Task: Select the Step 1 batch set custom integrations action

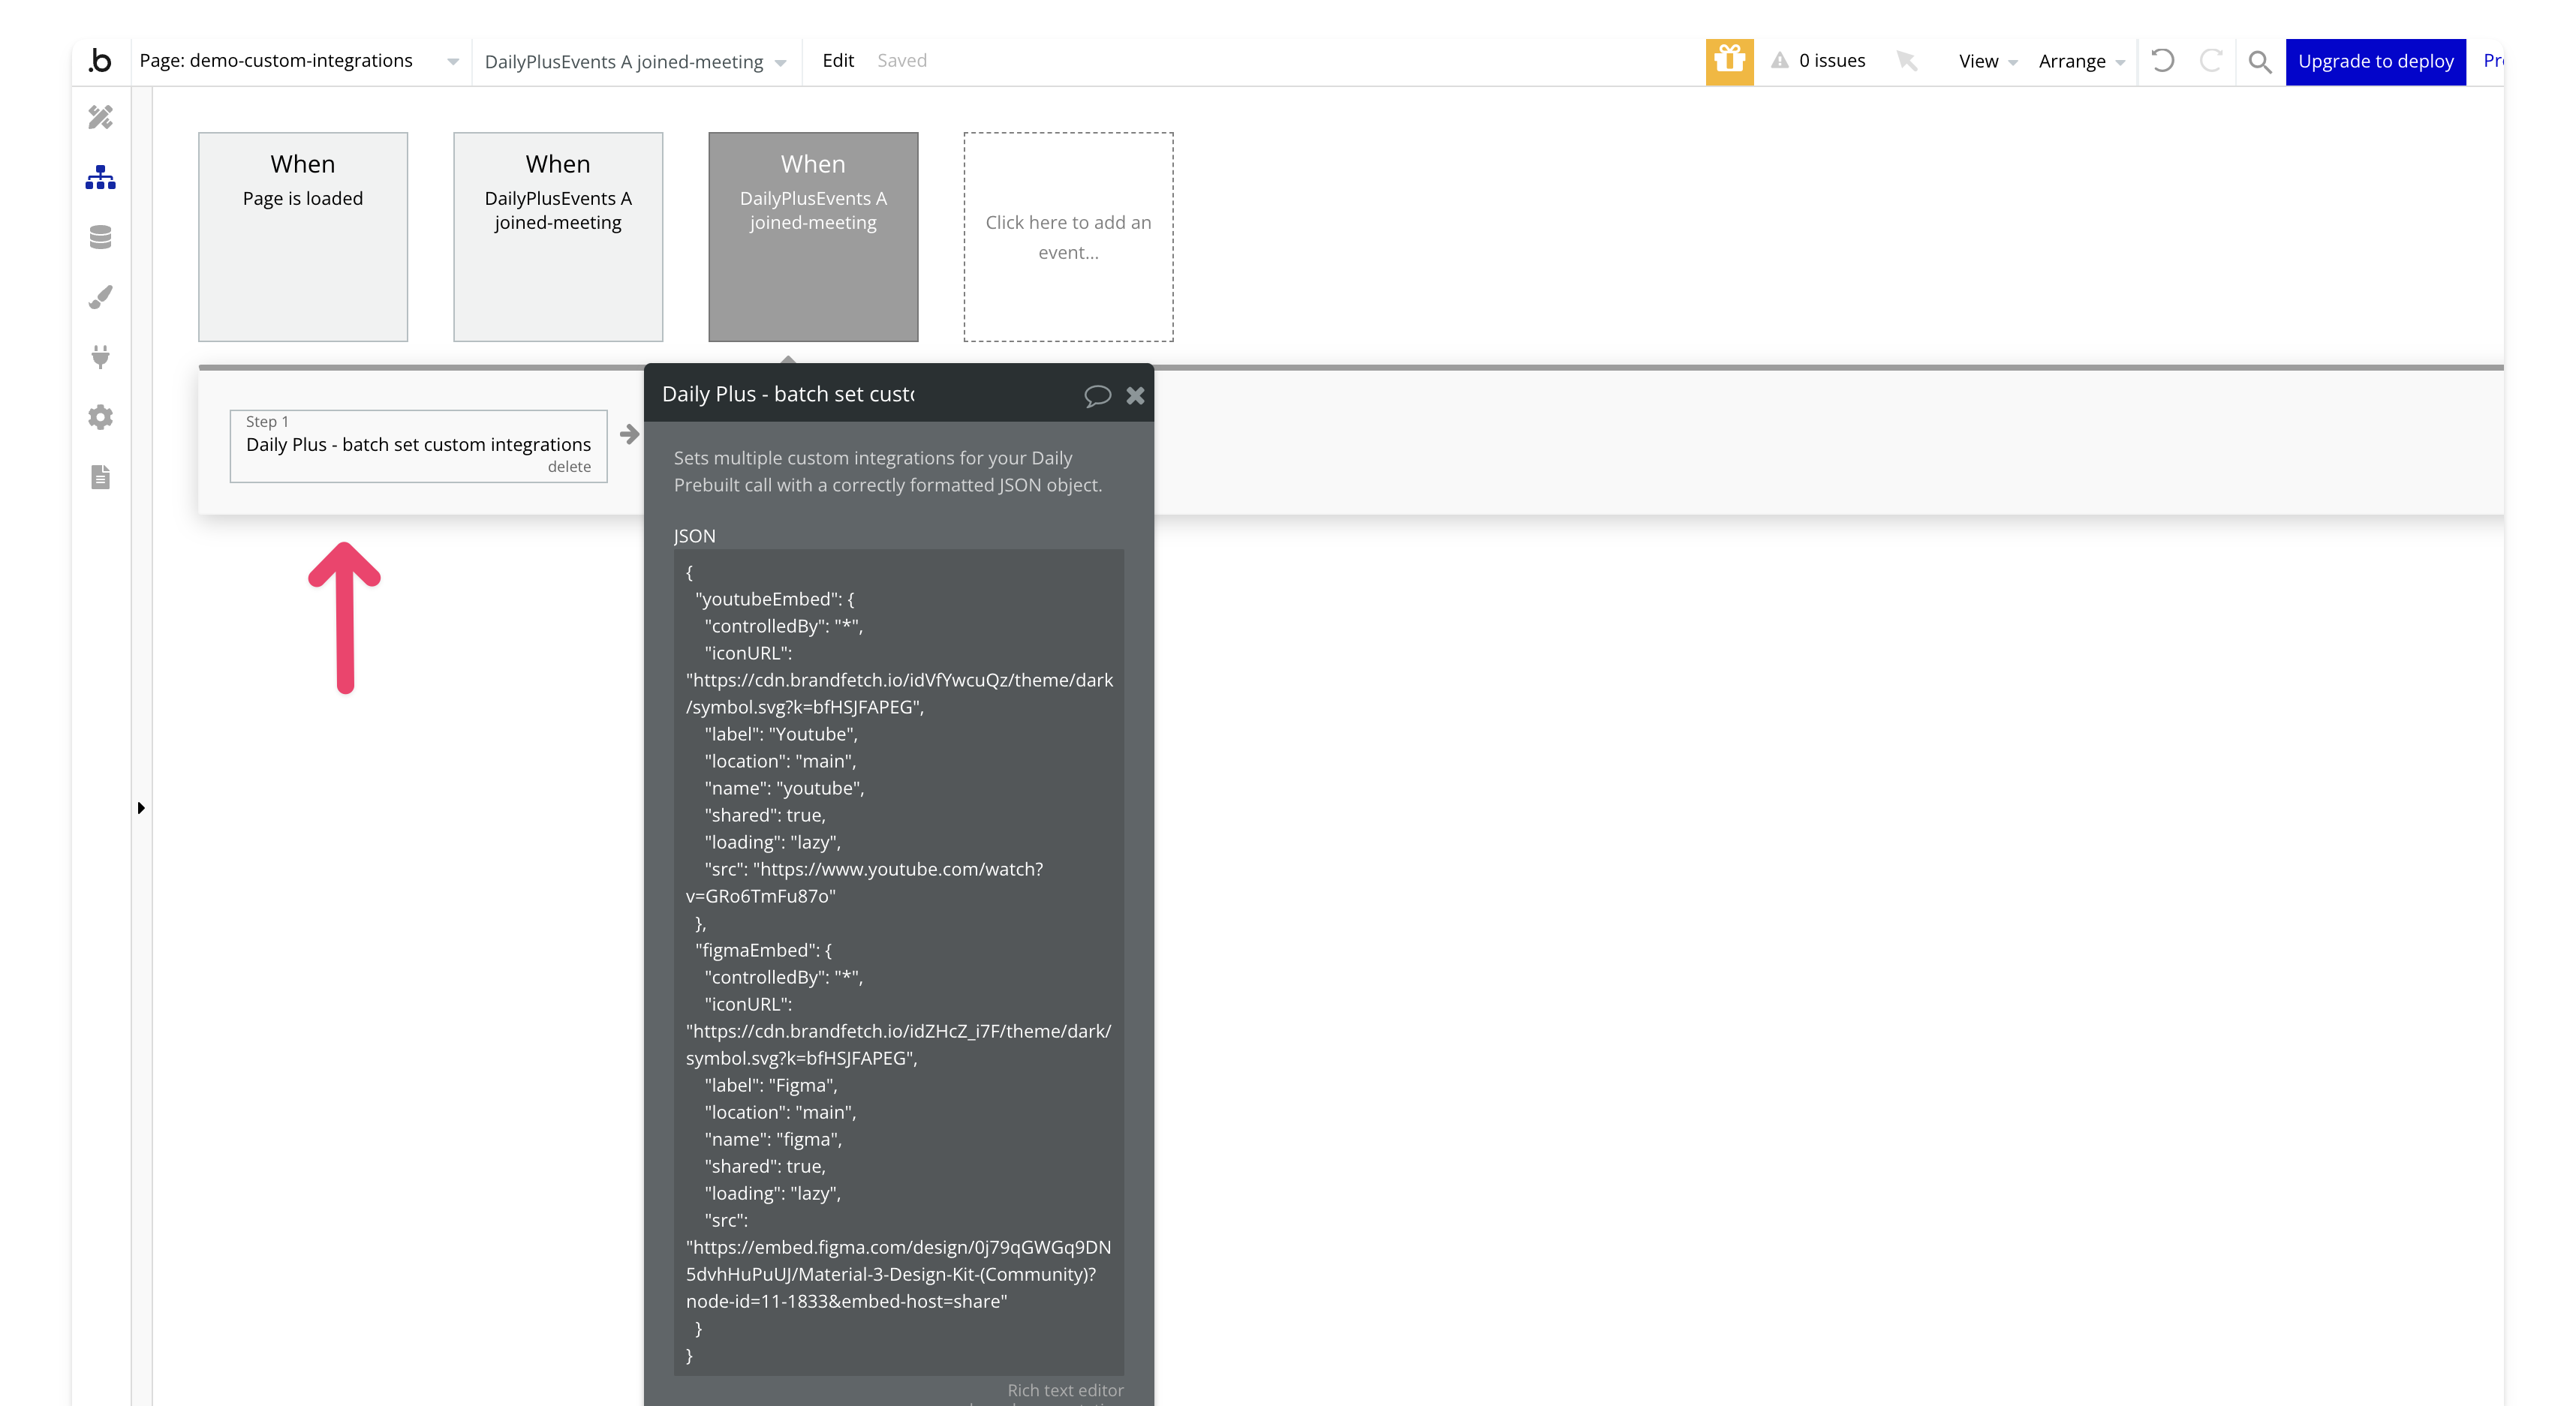Action: 418,446
